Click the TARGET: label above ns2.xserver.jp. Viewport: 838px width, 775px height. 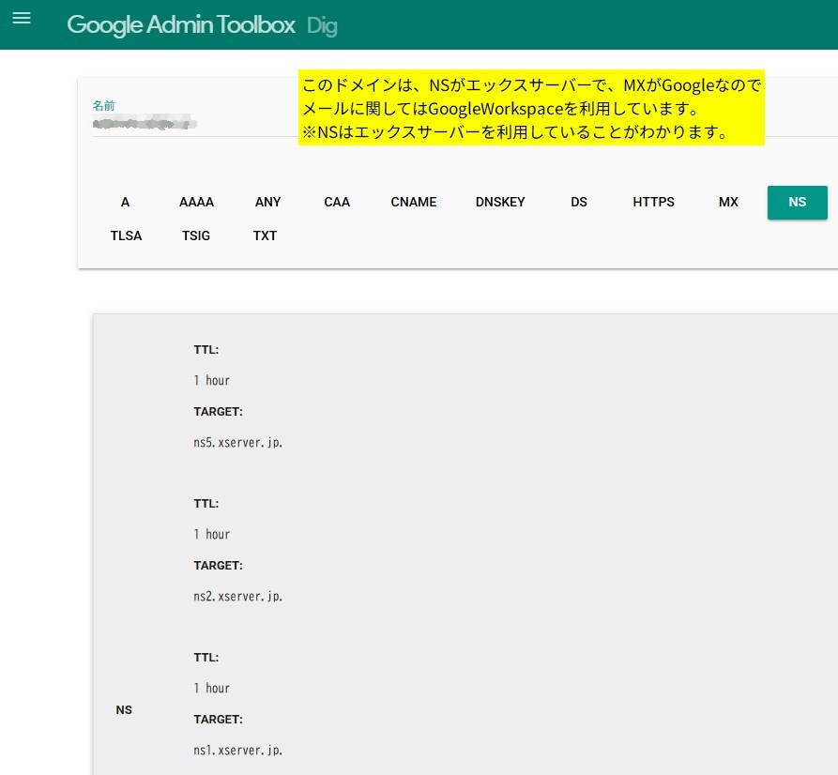[218, 566]
